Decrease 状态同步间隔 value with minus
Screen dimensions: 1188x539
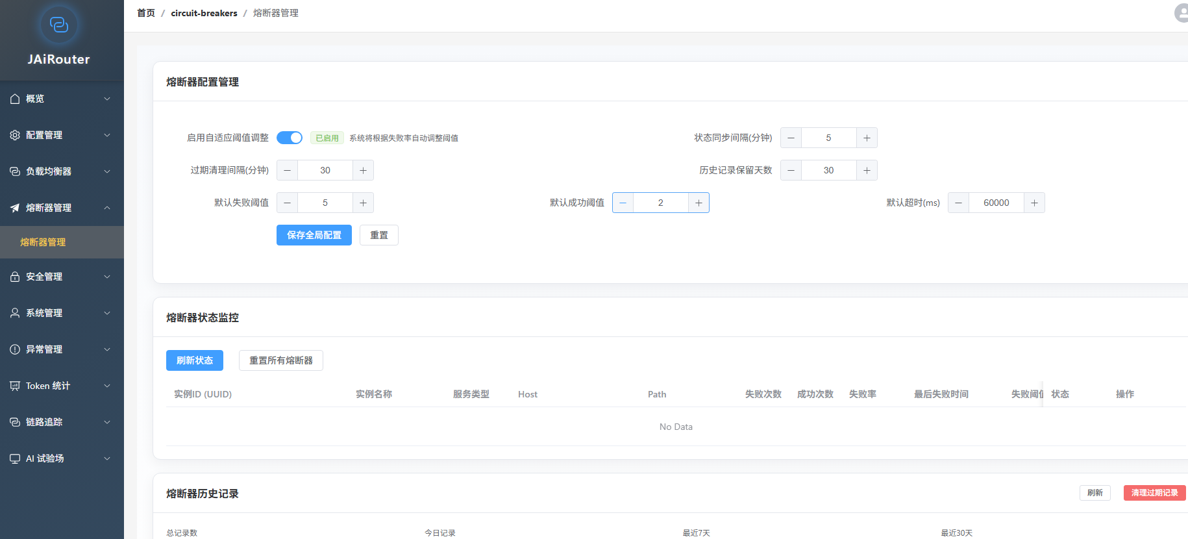(x=791, y=138)
